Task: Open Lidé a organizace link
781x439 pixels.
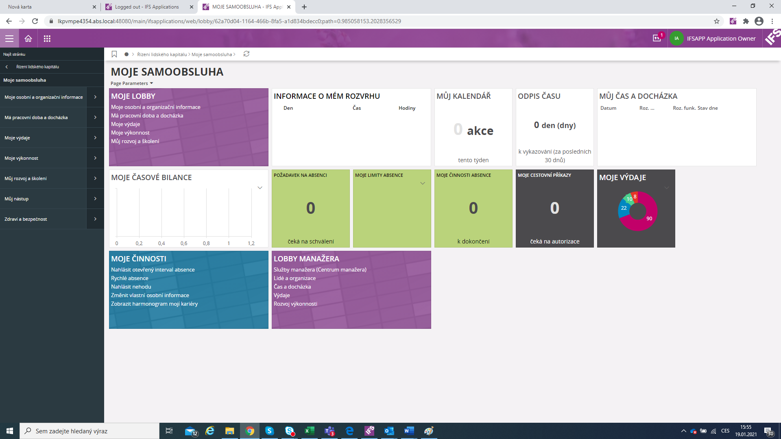Action: point(295,278)
